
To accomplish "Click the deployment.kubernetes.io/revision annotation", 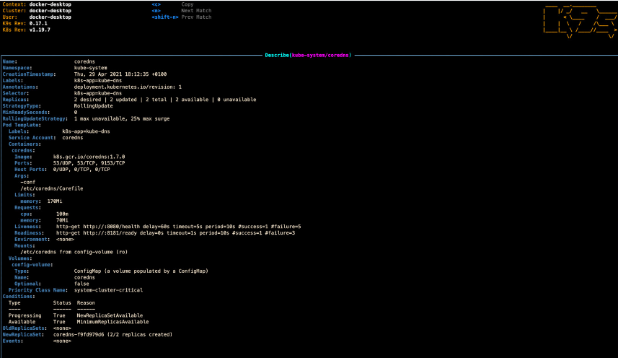I will pyautogui.click(x=128, y=87).
